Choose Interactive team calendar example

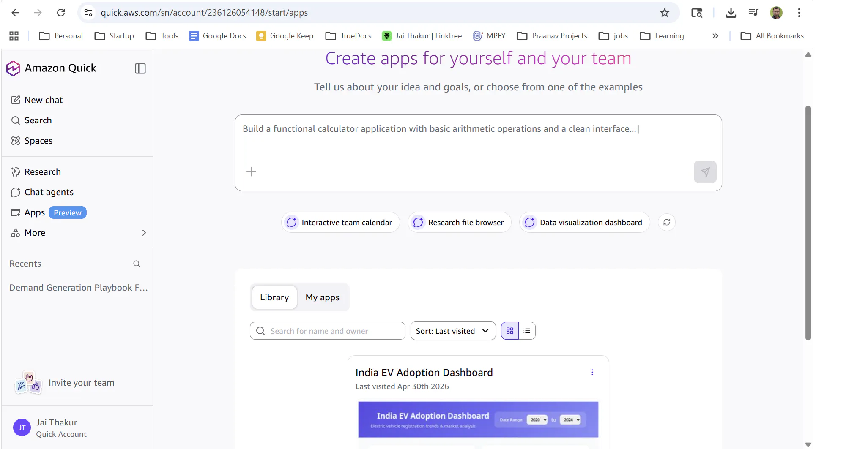tap(340, 222)
